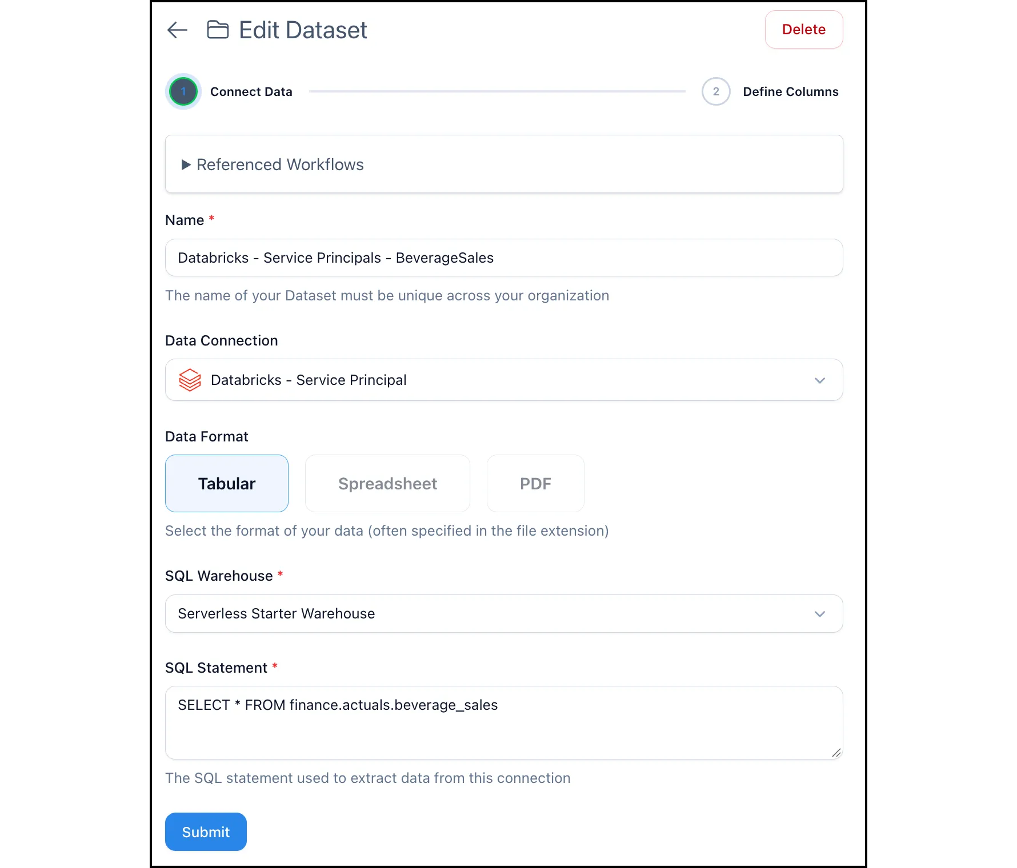Click the SQL Statement resize handle
Image resolution: width=1017 pixels, height=868 pixels.
[x=836, y=753]
